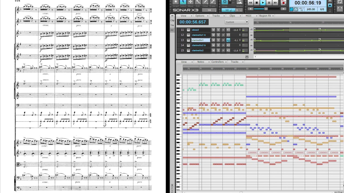344x193 pixels.
Task: Click the Snap grid icon
Action: click(225, 2)
